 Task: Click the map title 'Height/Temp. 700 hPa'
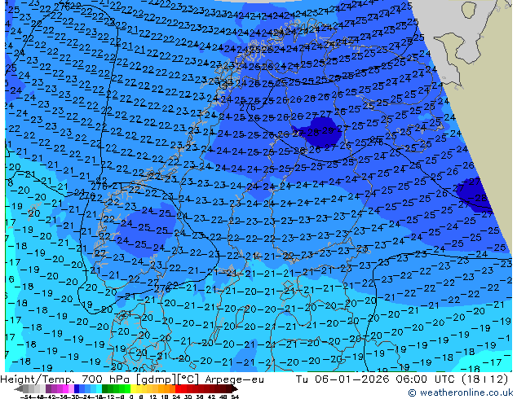point(66,379)
